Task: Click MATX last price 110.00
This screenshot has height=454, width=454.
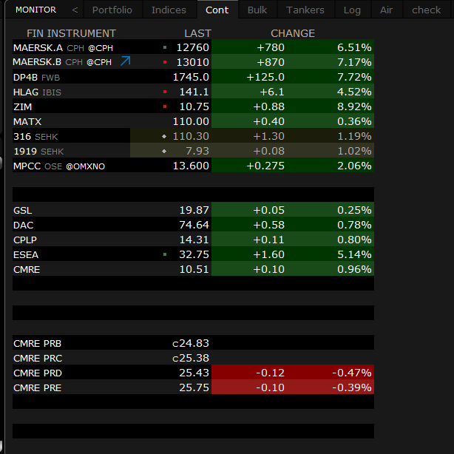Action: pyautogui.click(x=191, y=121)
